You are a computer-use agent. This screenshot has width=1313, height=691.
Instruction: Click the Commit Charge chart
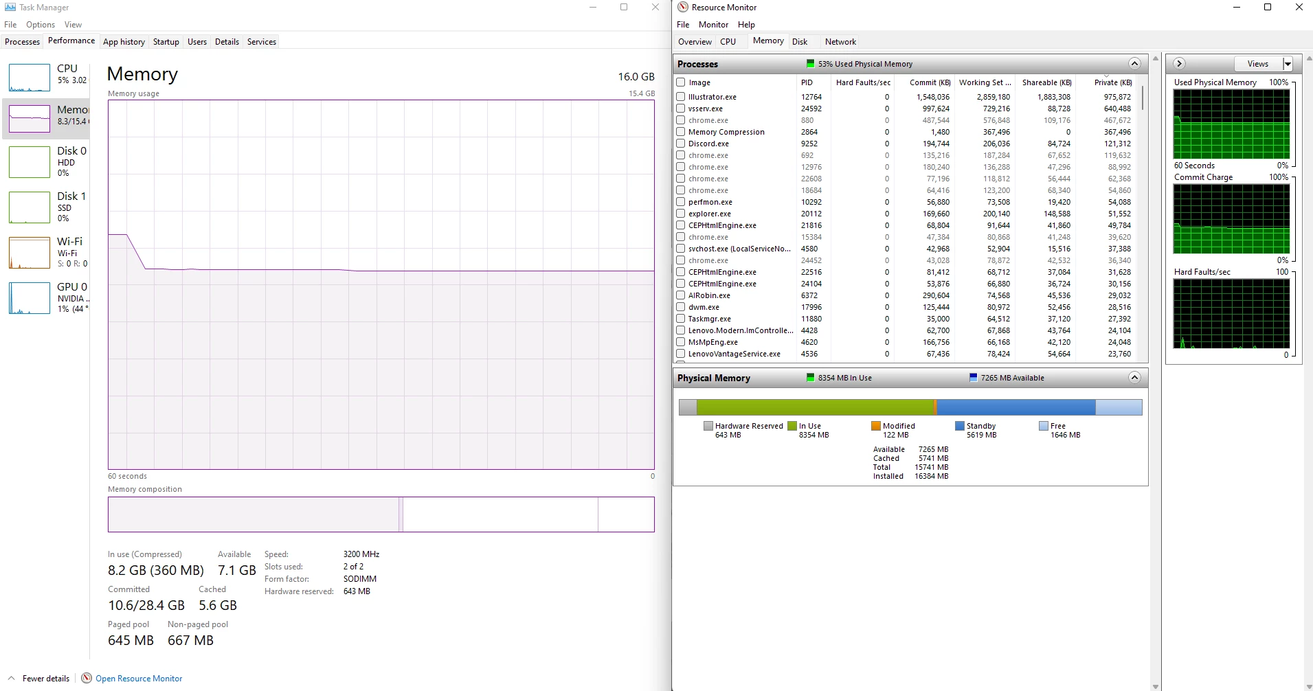pos(1231,219)
